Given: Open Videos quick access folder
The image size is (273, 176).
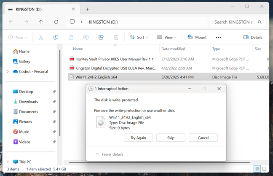Looking at the screenshot, I should click(x=22, y=142).
